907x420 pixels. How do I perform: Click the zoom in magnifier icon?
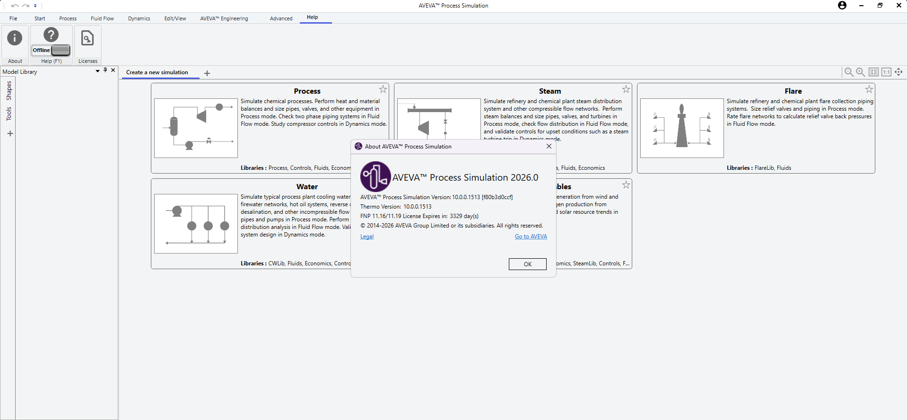[861, 72]
